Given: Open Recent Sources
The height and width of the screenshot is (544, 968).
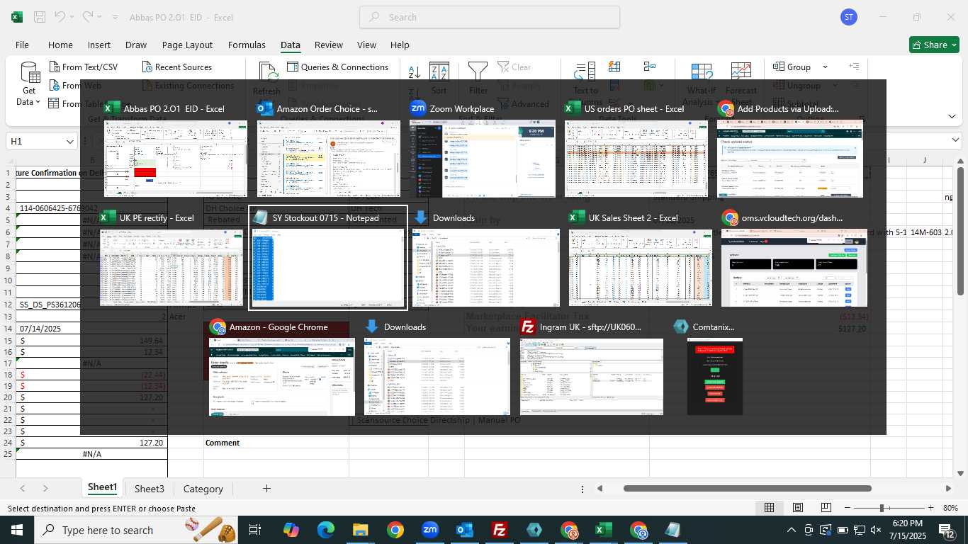Looking at the screenshot, I should [x=177, y=67].
